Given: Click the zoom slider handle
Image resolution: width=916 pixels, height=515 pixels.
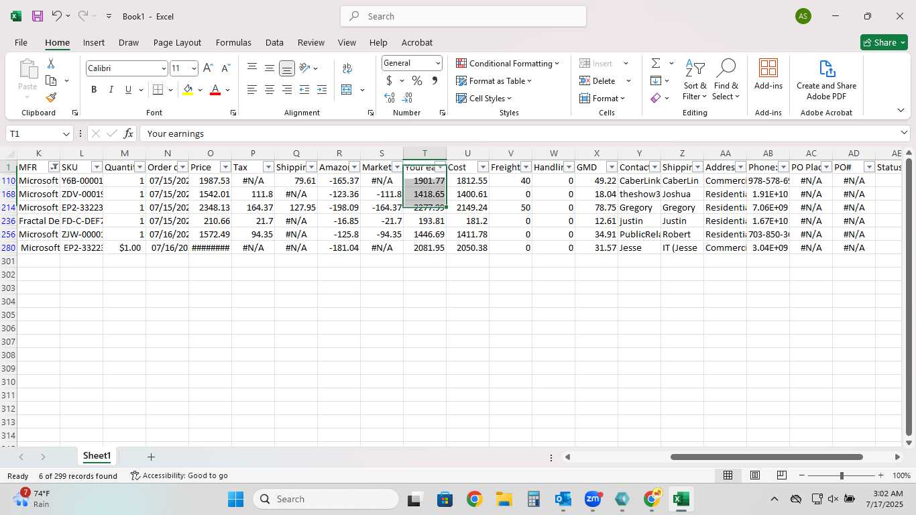Looking at the screenshot, I should click(842, 475).
